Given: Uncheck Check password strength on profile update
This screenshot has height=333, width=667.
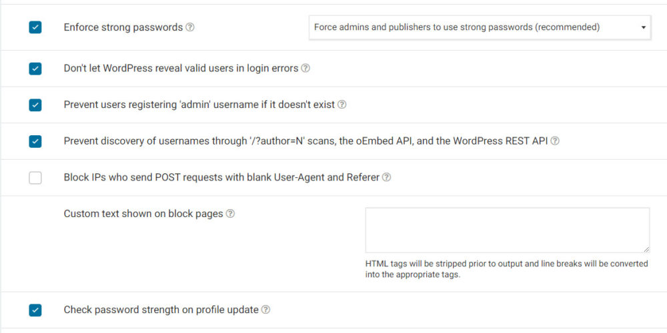Looking at the screenshot, I should coord(35,310).
